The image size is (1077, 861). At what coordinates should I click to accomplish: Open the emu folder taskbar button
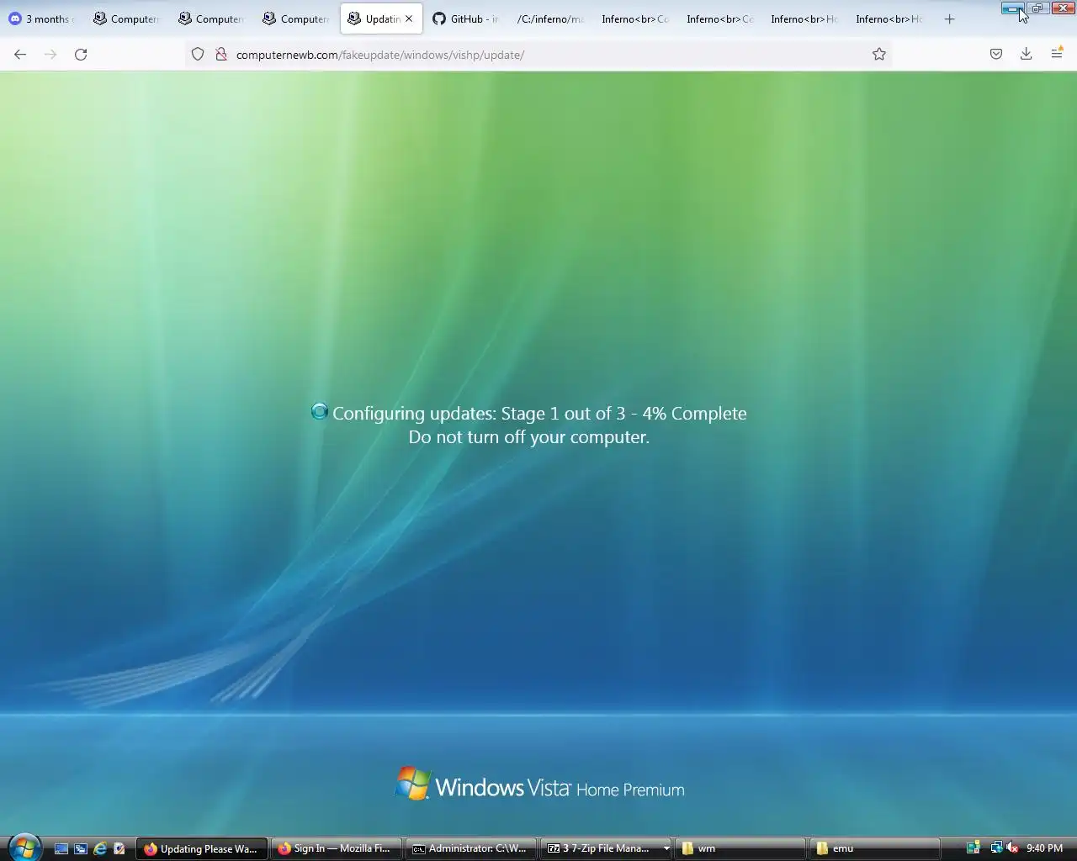click(x=875, y=848)
